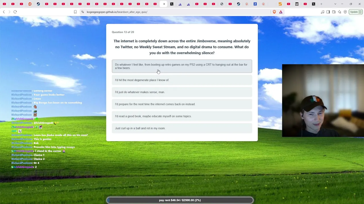Click the "Question 13 of 20" label
The height and width of the screenshot is (204, 364).
(123, 32)
